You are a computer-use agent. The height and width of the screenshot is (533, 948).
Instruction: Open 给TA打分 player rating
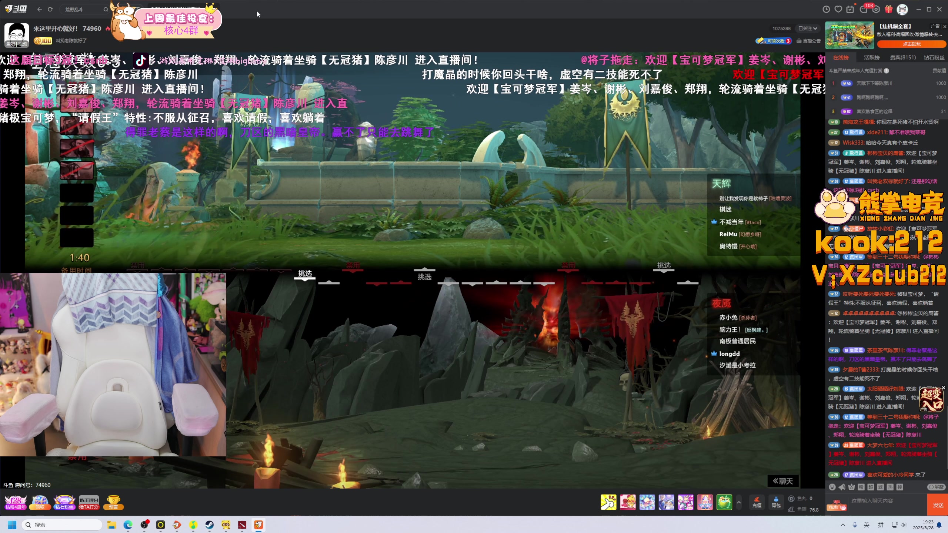[x=89, y=502]
